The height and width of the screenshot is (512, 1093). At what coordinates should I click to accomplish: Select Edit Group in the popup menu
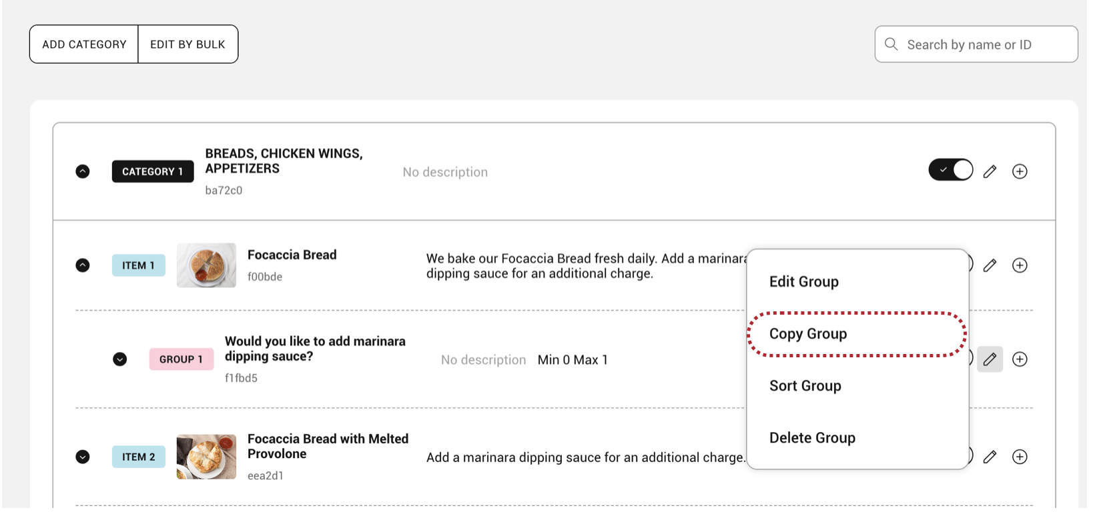[x=803, y=282]
